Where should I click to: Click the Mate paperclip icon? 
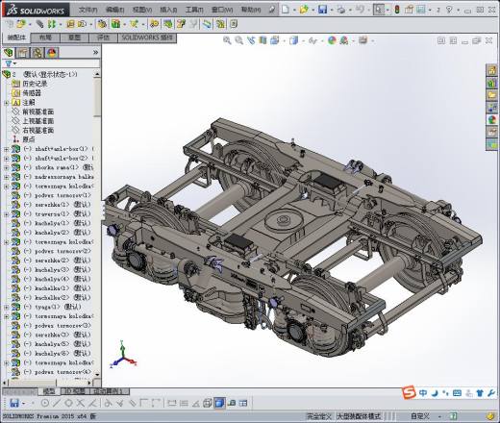tap(39, 24)
